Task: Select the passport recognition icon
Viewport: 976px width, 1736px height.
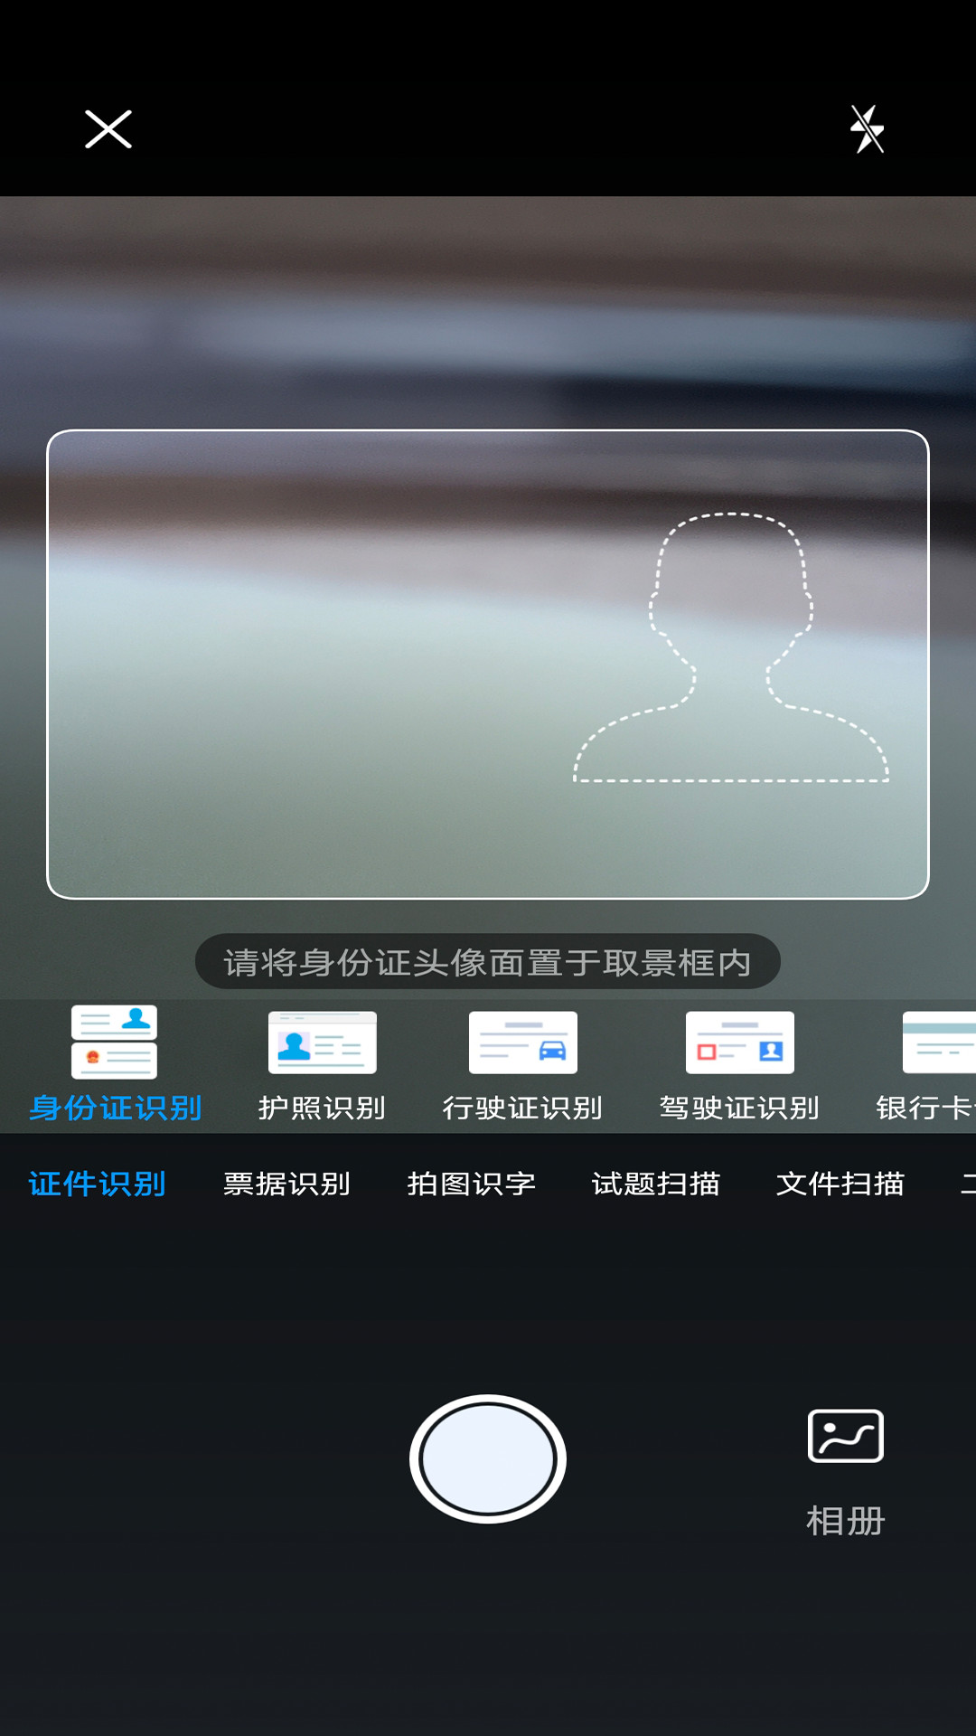Action: [323, 1043]
